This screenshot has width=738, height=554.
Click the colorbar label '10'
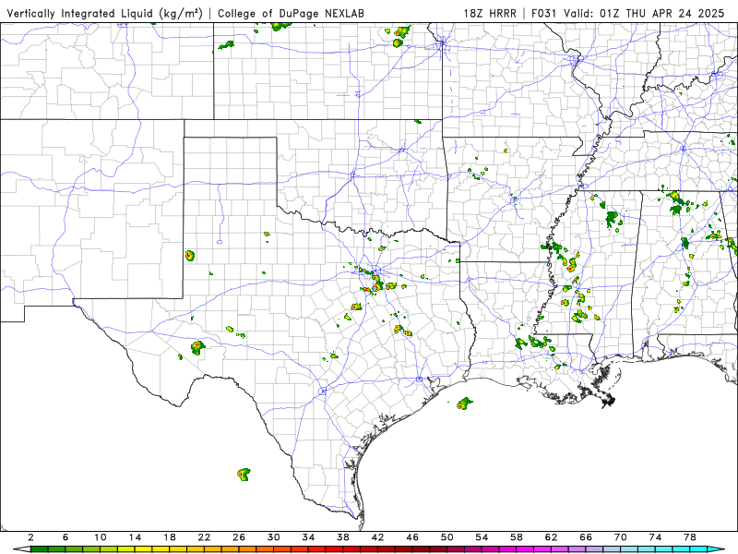point(101,537)
